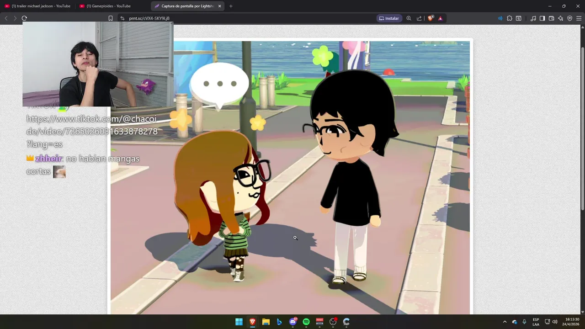Open the music note playlist icon
Image resolution: width=585 pixels, height=329 pixels.
coord(533,18)
